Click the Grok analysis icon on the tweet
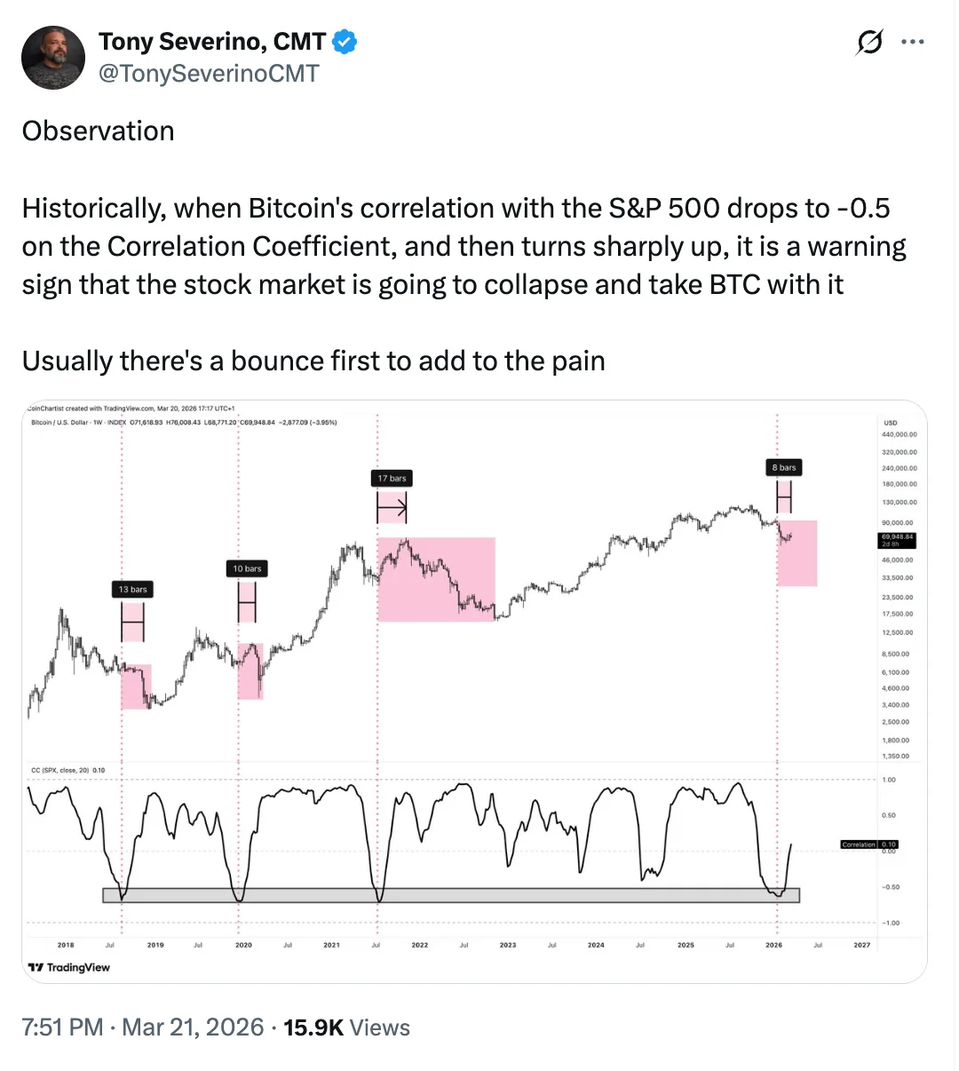Image resolution: width=959 pixels, height=1071 pixels. pos(868,41)
